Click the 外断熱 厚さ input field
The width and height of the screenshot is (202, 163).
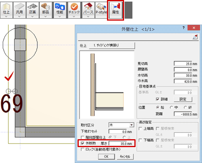[x=117, y=144]
